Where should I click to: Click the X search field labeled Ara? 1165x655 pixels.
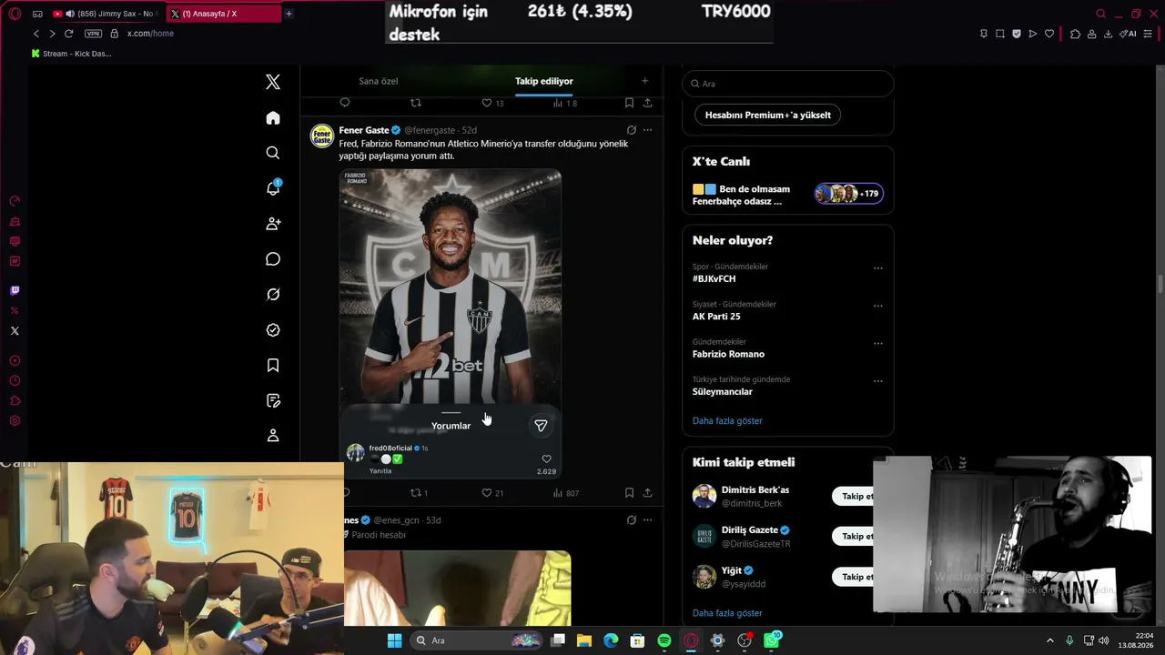[788, 84]
